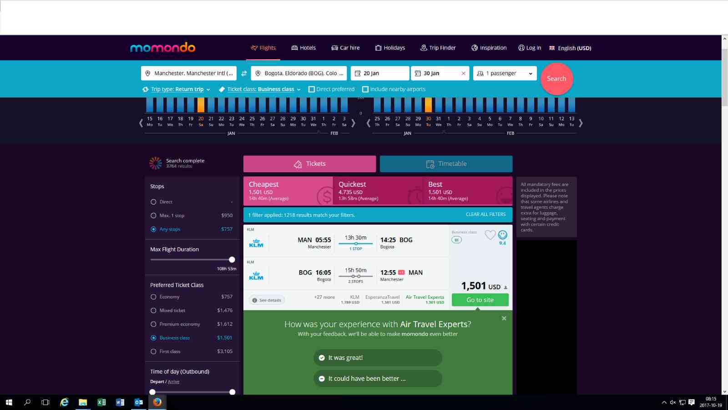Click the smiley rating icon 9.4
The width and height of the screenshot is (728, 410).
(502, 235)
